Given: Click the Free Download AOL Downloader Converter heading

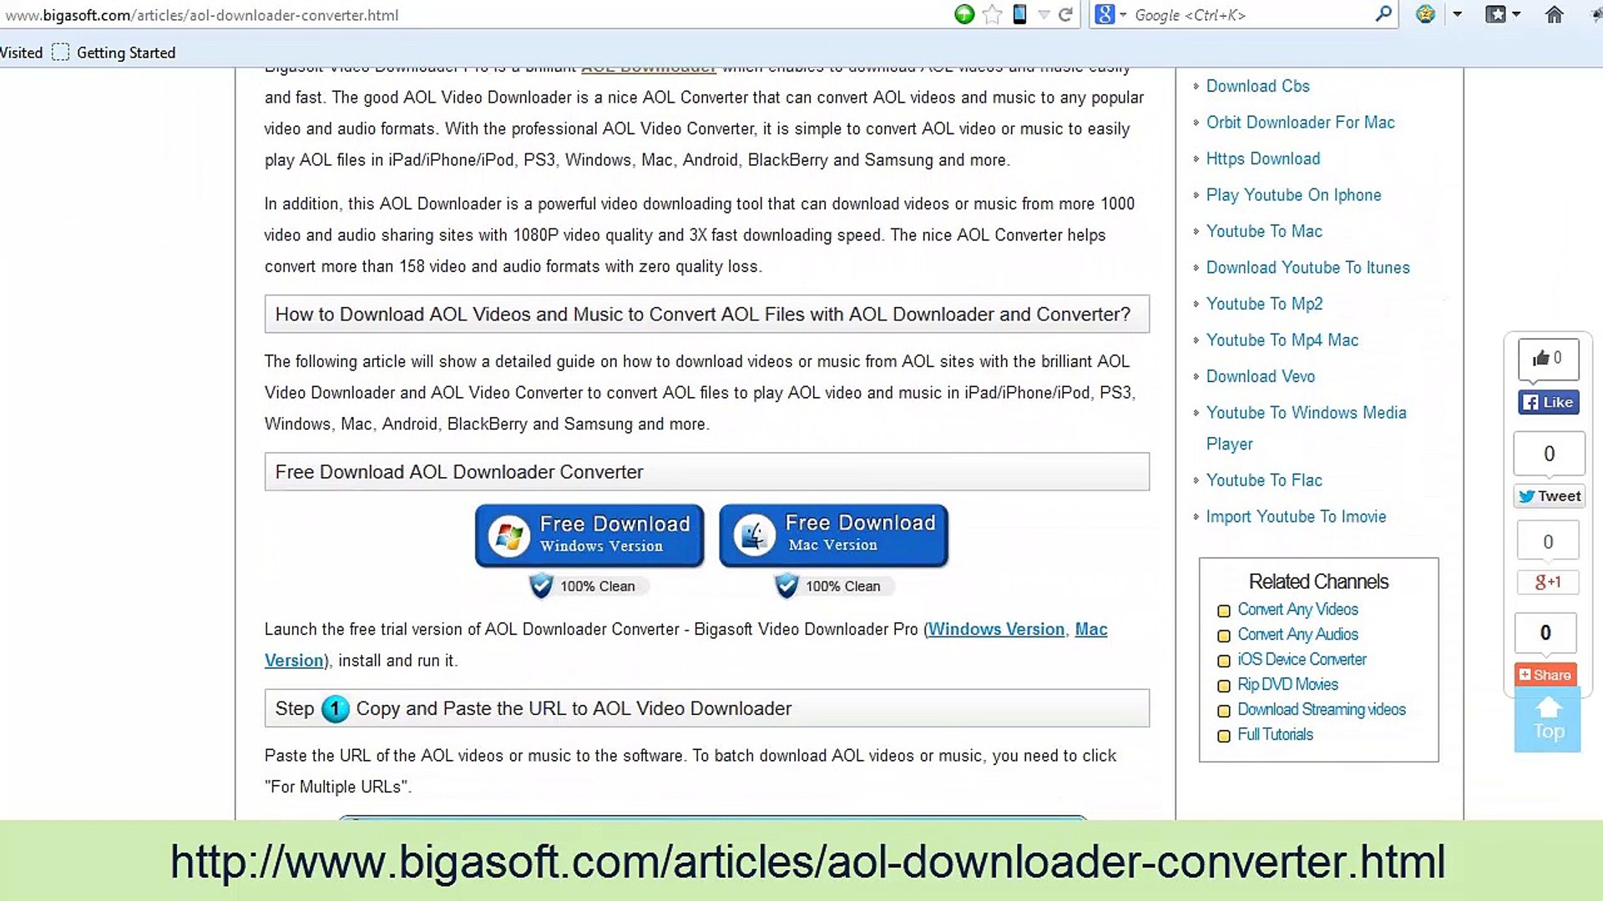Looking at the screenshot, I should (706, 471).
